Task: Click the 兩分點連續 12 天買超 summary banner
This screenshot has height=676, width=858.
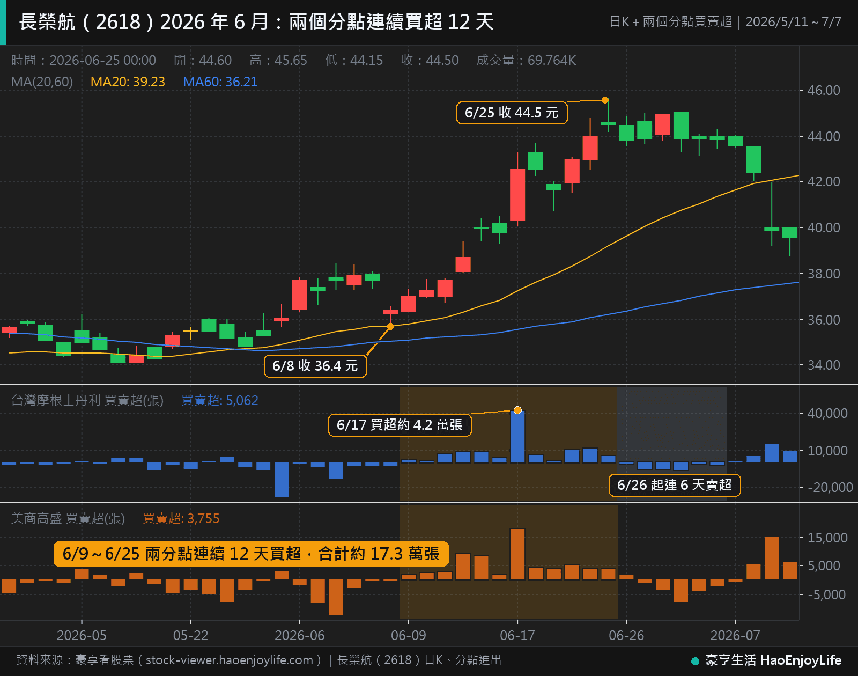Action: click(251, 554)
